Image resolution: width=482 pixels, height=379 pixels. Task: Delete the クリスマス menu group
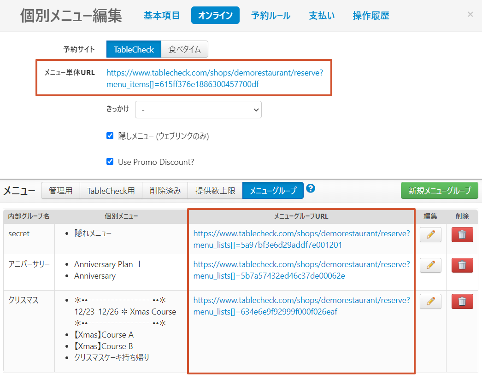(x=462, y=301)
